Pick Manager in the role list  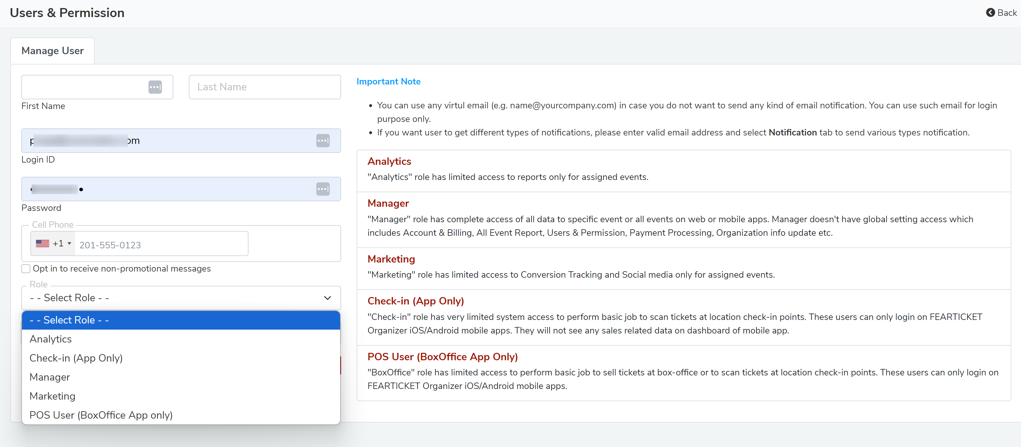pos(50,377)
